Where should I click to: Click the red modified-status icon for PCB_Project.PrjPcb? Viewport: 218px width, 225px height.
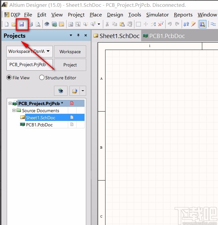[72, 103]
